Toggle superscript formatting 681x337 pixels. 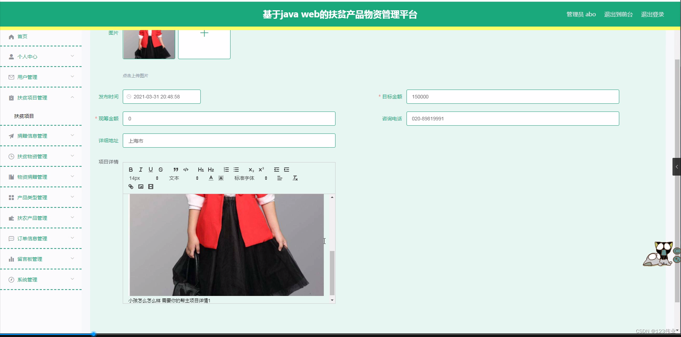[x=261, y=170]
